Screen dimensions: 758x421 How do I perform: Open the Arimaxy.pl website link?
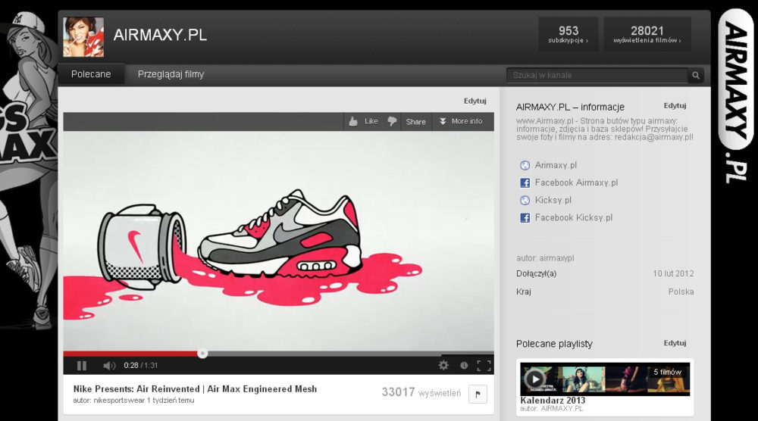(556, 165)
